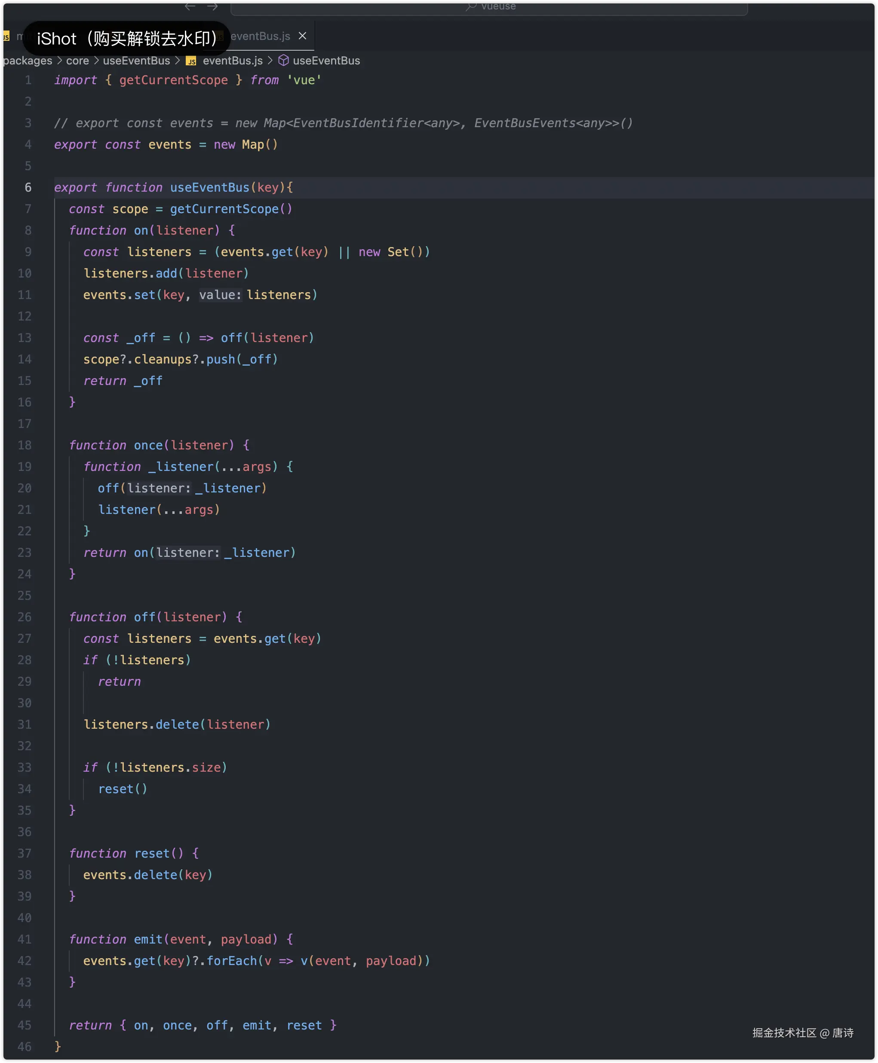Click the go back arrow
Image resolution: width=878 pixels, height=1063 pixels.
190,6
